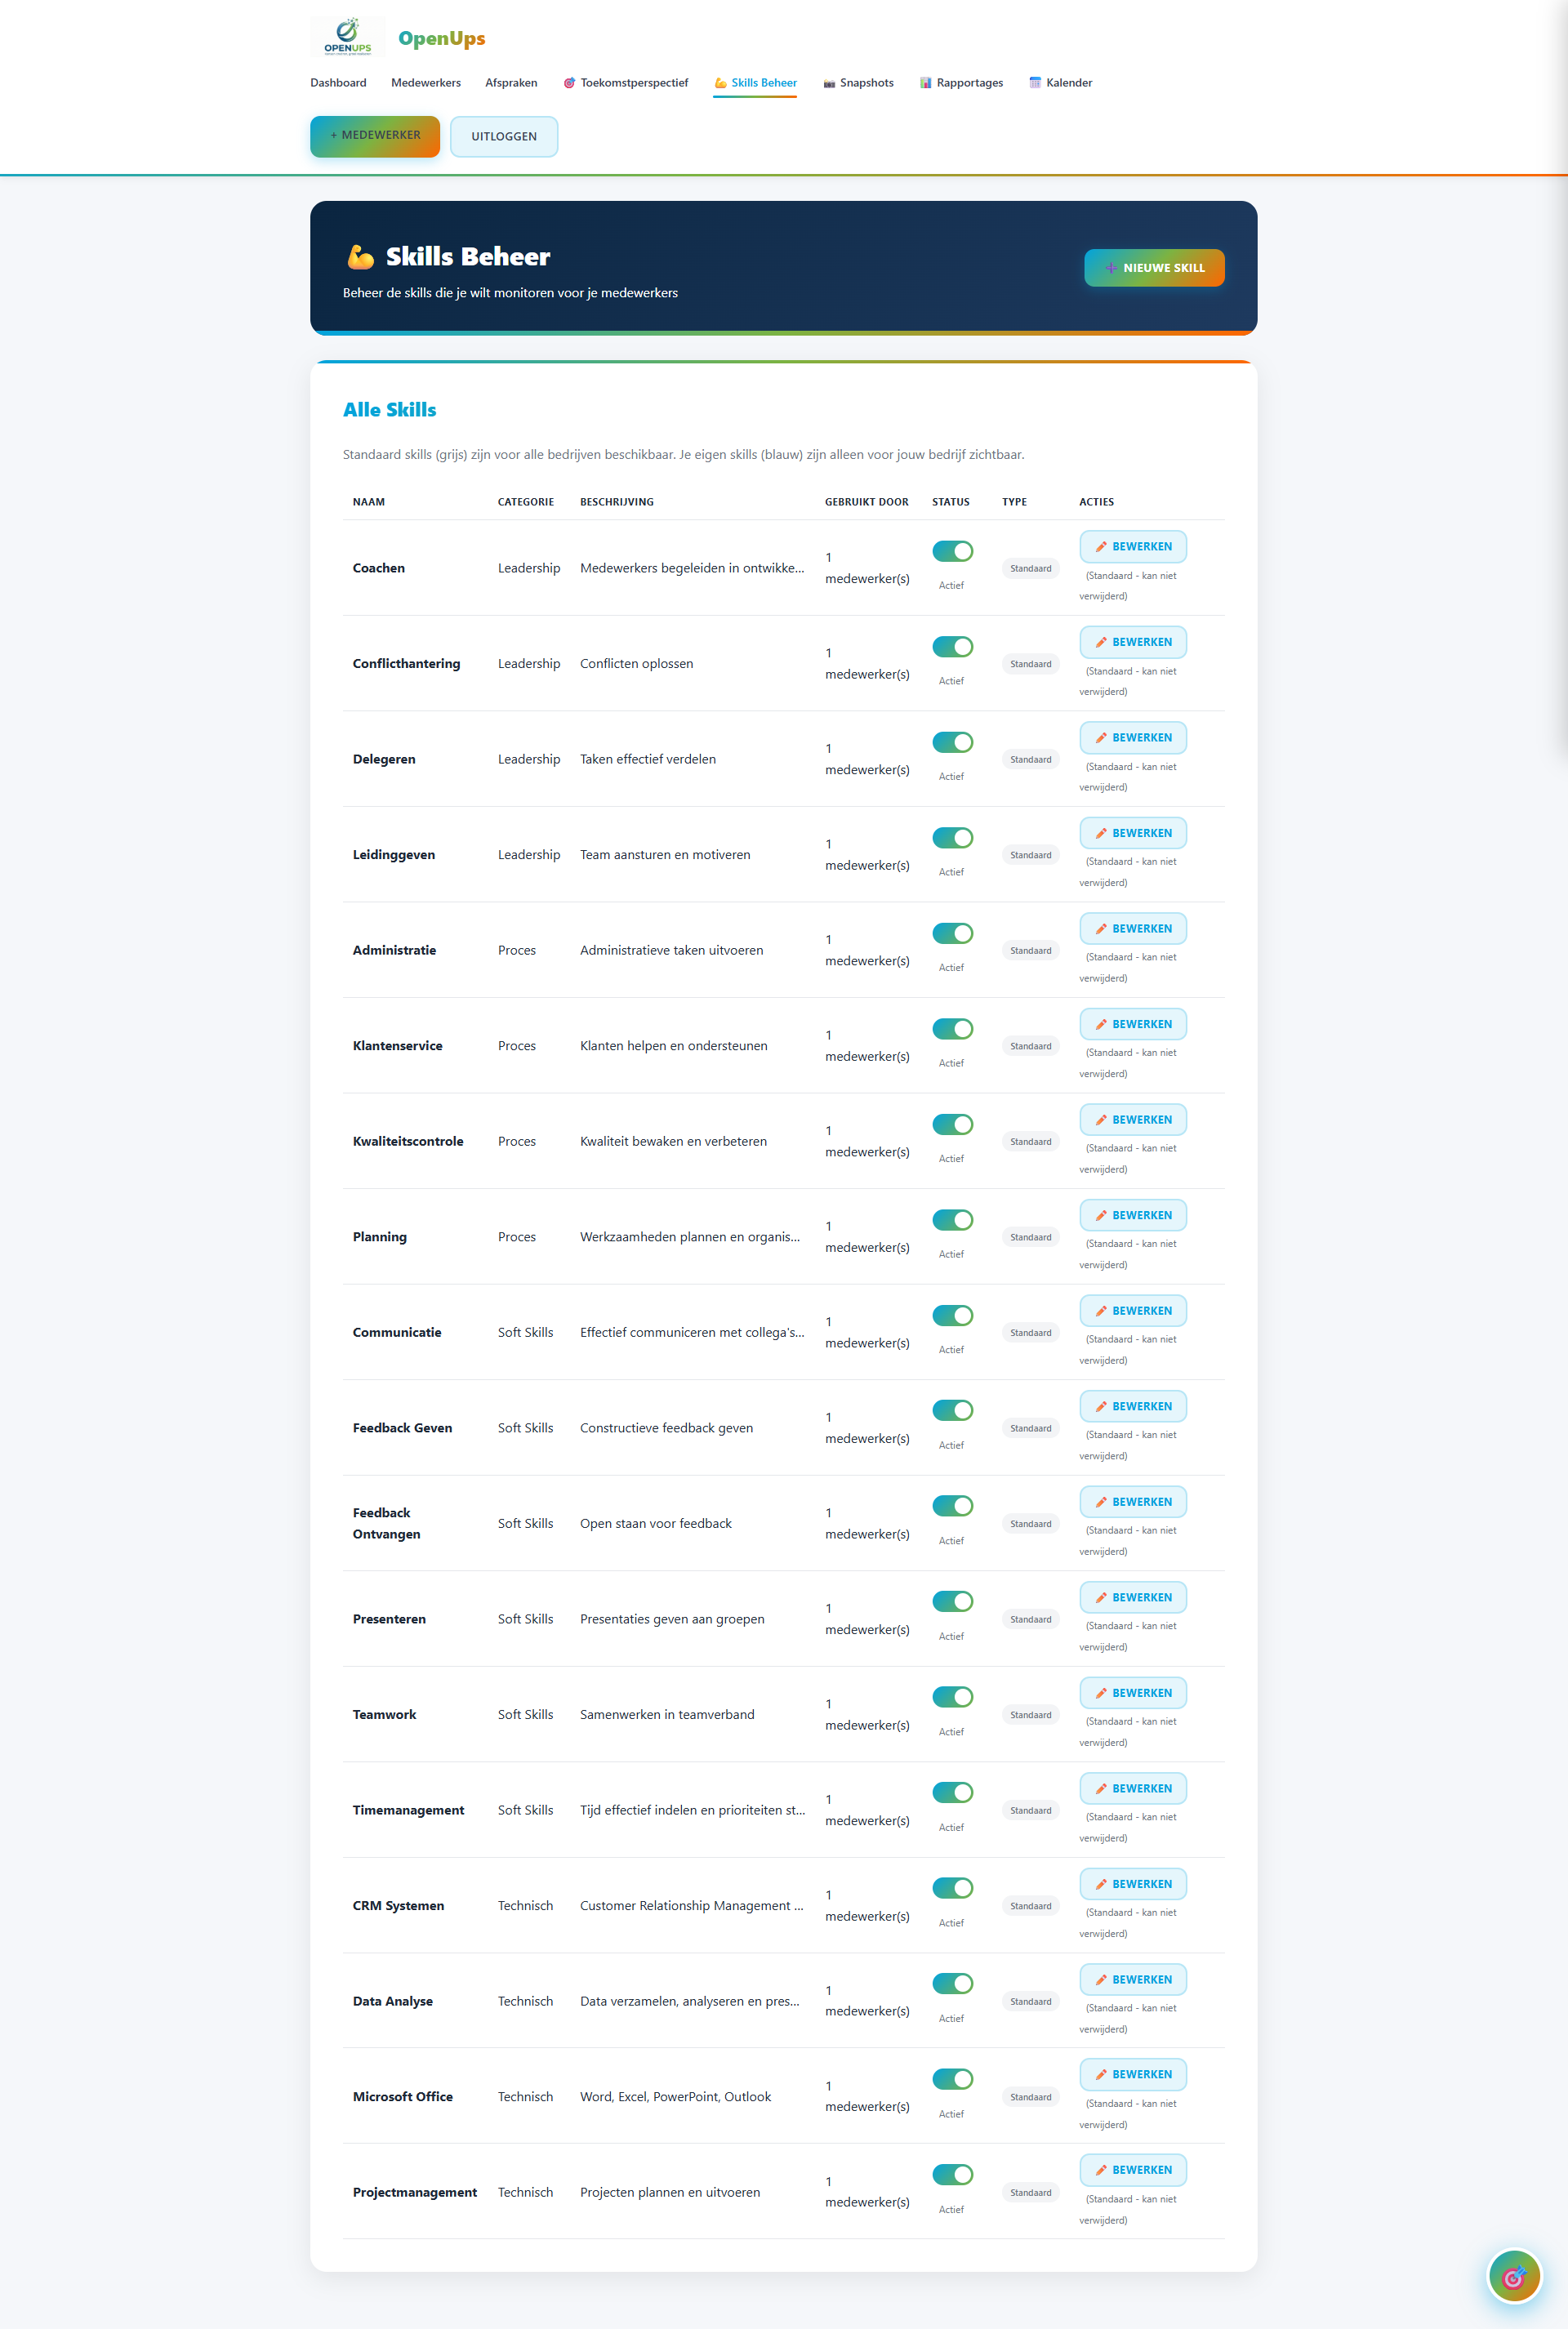Edit the Microsoft Office skill
The width and height of the screenshot is (1568, 2329).
point(1132,2074)
